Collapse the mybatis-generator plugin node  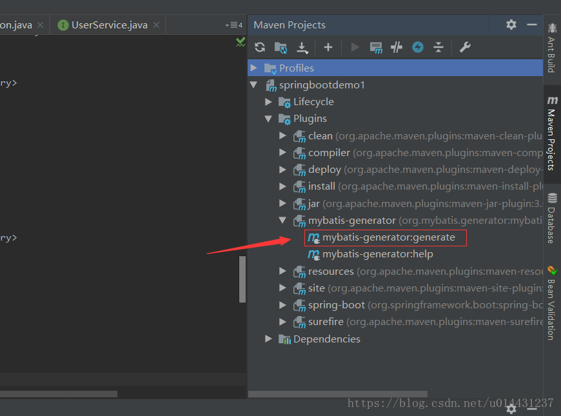pyautogui.click(x=282, y=220)
